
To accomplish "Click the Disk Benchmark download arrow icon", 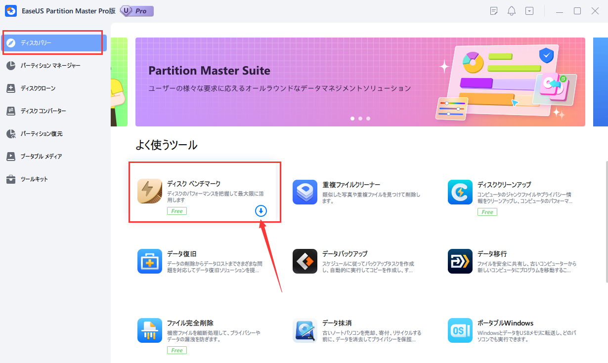I will pyautogui.click(x=261, y=211).
